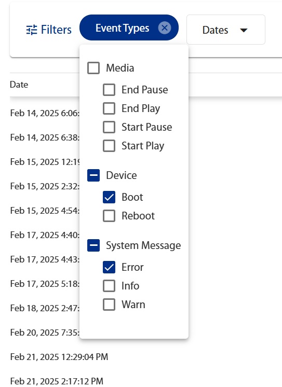282x387 pixels.
Task: Toggle the System Message group checkbox
Action: (93, 245)
